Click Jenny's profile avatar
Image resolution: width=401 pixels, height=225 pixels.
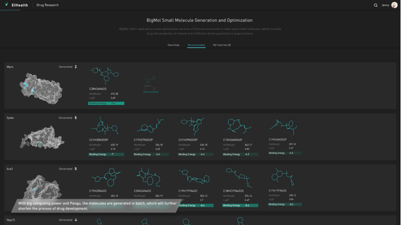coord(394,5)
